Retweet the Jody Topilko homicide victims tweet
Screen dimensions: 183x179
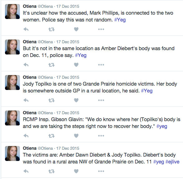51,100
